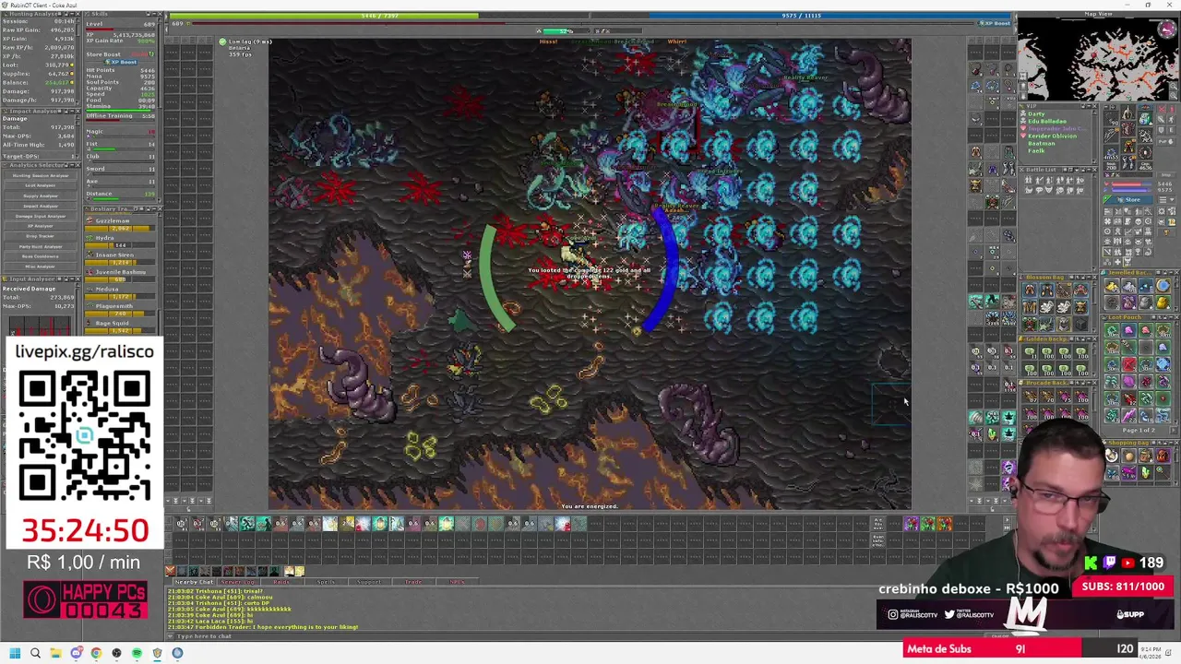
Task: Click the Instagram icon in stream overlay
Action: [x=892, y=614]
